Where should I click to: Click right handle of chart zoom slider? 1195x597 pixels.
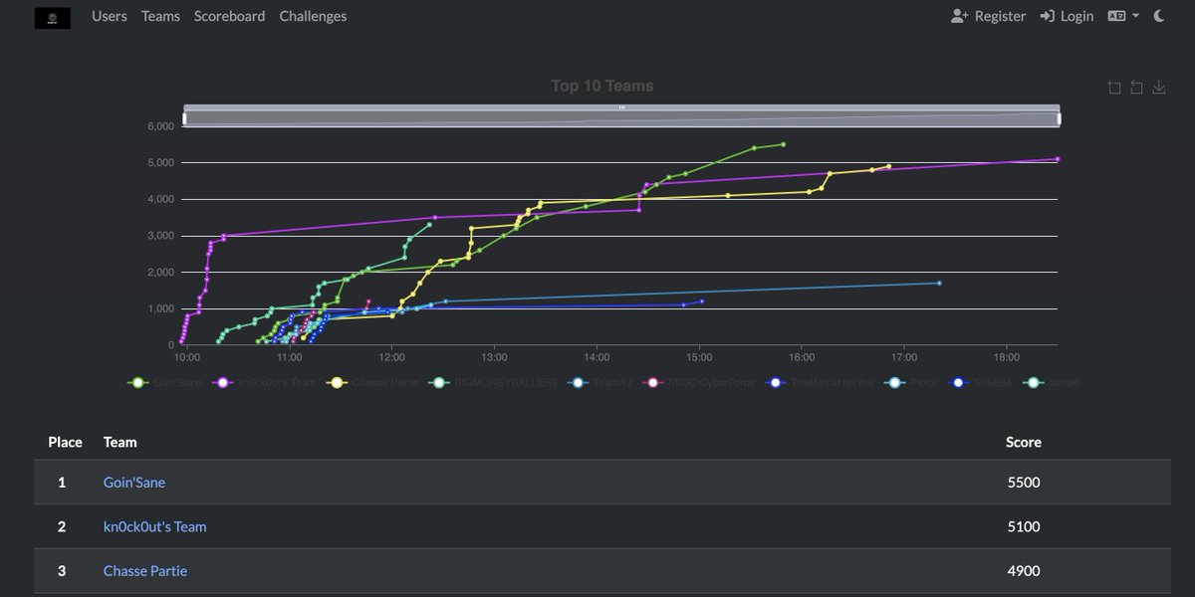1059,119
